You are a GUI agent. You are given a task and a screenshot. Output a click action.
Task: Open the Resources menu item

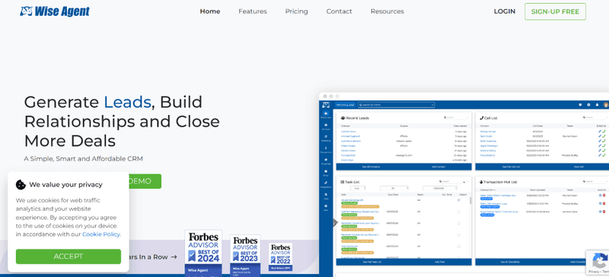387,11
